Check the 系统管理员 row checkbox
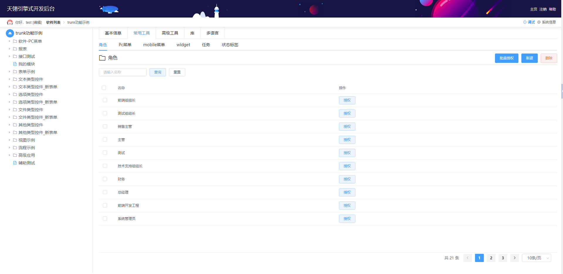This screenshot has height=274, width=563. pos(105,218)
